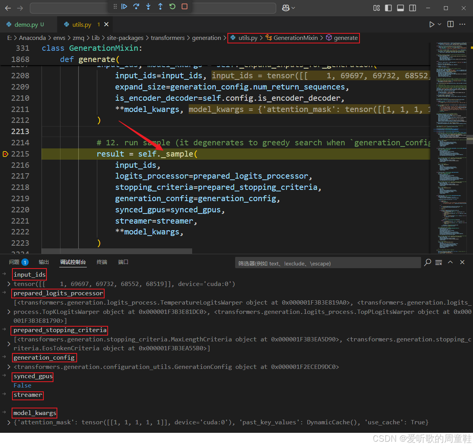Click the Anaconda breadcrumb
The width and height of the screenshot is (473, 446).
tap(32, 38)
